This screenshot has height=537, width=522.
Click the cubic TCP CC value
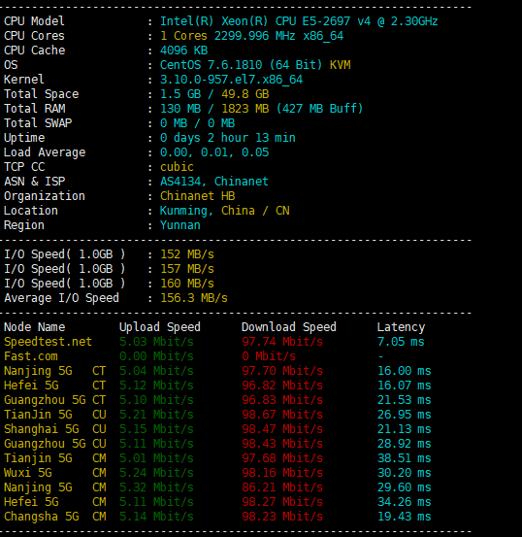point(177,167)
